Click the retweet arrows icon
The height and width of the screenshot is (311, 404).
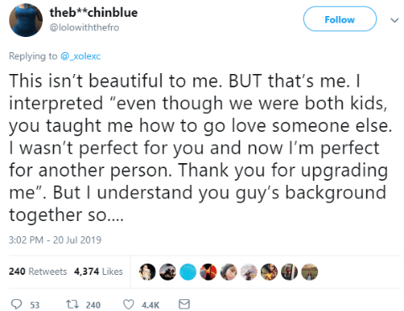pos(72,304)
